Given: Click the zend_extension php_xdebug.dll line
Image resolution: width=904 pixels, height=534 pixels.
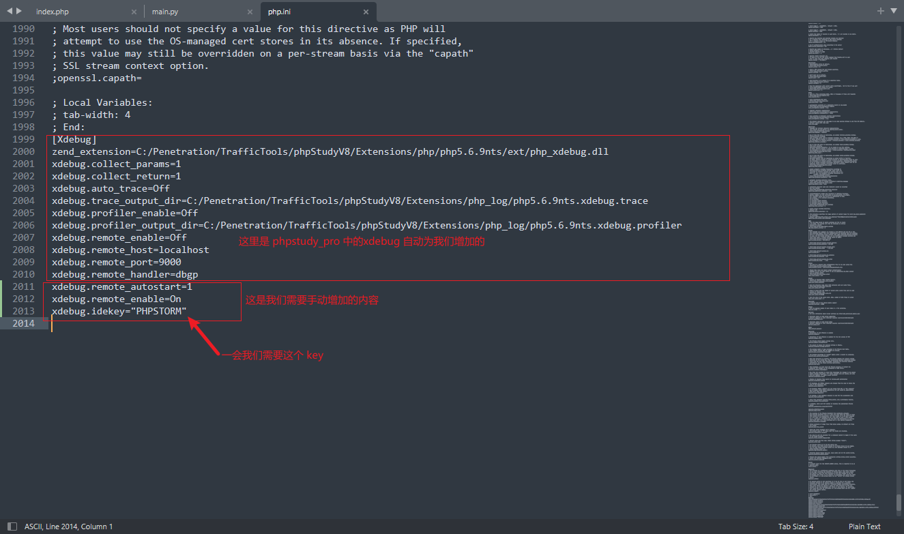Looking at the screenshot, I should (x=330, y=152).
